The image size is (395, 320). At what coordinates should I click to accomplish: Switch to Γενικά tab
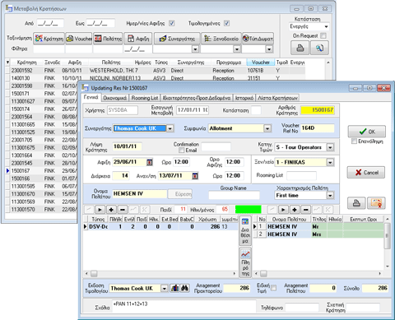(91, 97)
